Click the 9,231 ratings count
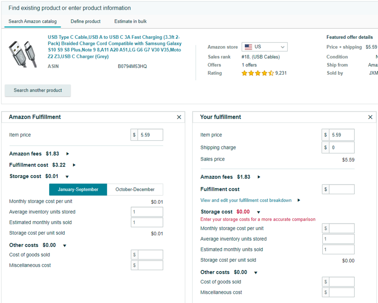The height and width of the screenshot is (303, 378). pyautogui.click(x=281, y=73)
